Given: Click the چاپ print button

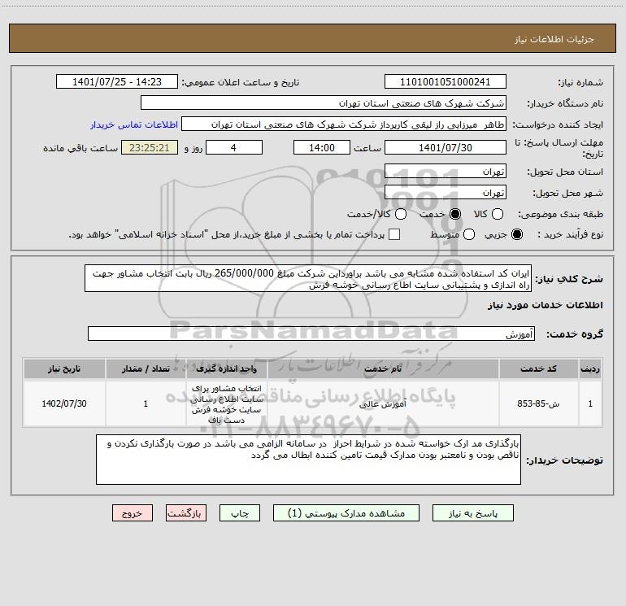Looking at the screenshot, I should coord(240,513).
